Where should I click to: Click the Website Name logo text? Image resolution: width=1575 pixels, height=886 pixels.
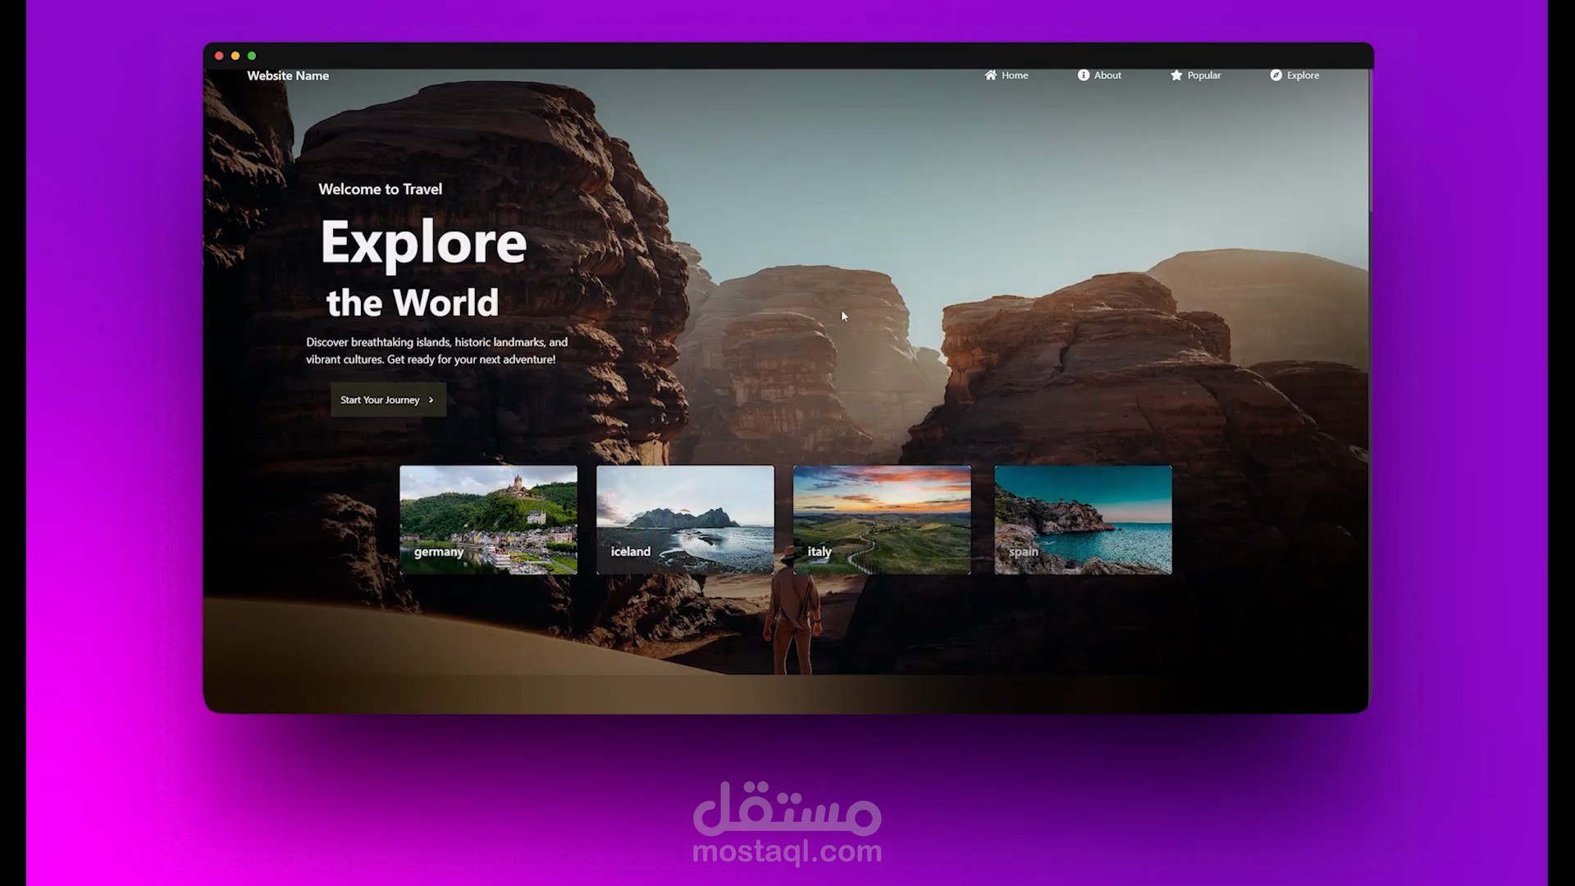click(288, 75)
